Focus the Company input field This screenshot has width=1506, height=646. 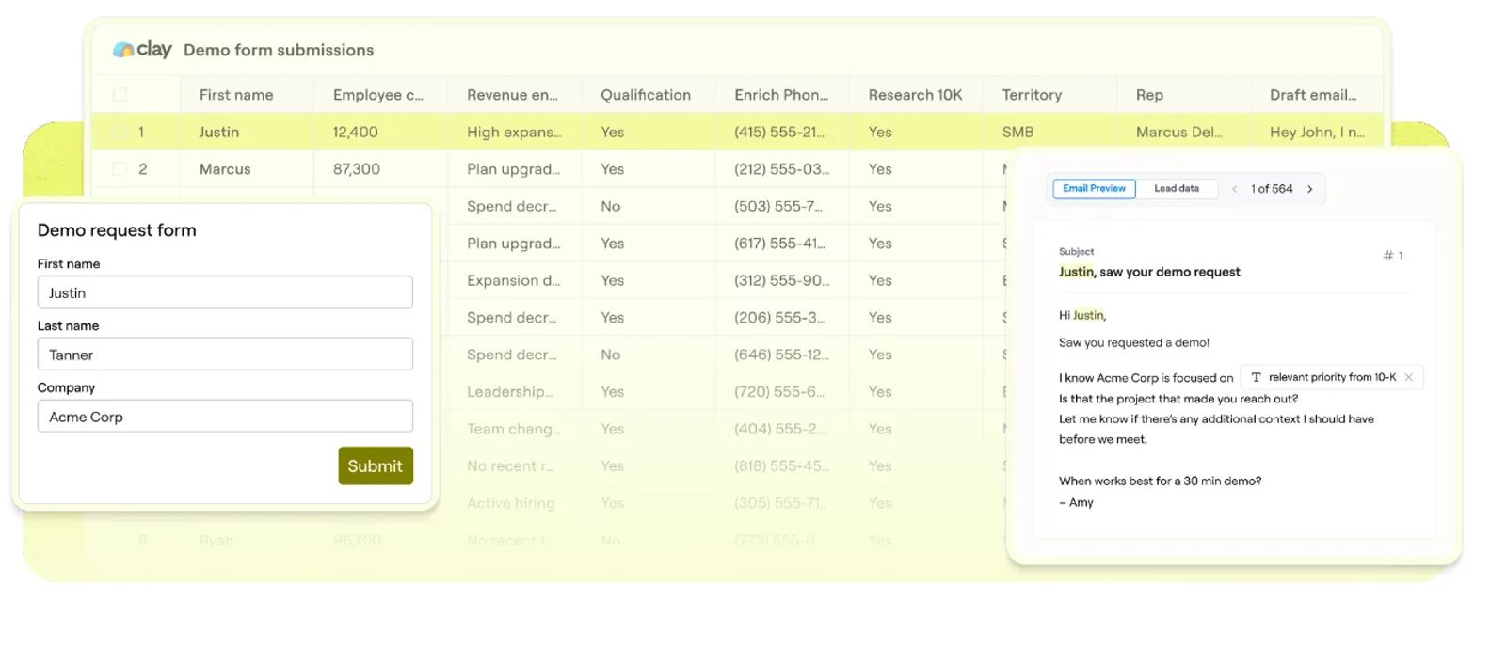coord(225,417)
